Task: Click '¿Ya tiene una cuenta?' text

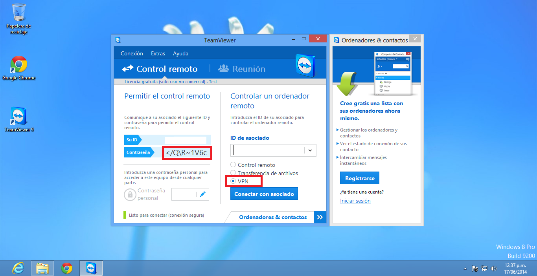Action: pyautogui.click(x=362, y=192)
